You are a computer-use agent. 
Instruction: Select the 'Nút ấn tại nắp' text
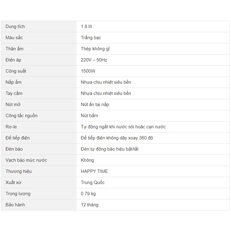pyautogui.click(x=95, y=105)
